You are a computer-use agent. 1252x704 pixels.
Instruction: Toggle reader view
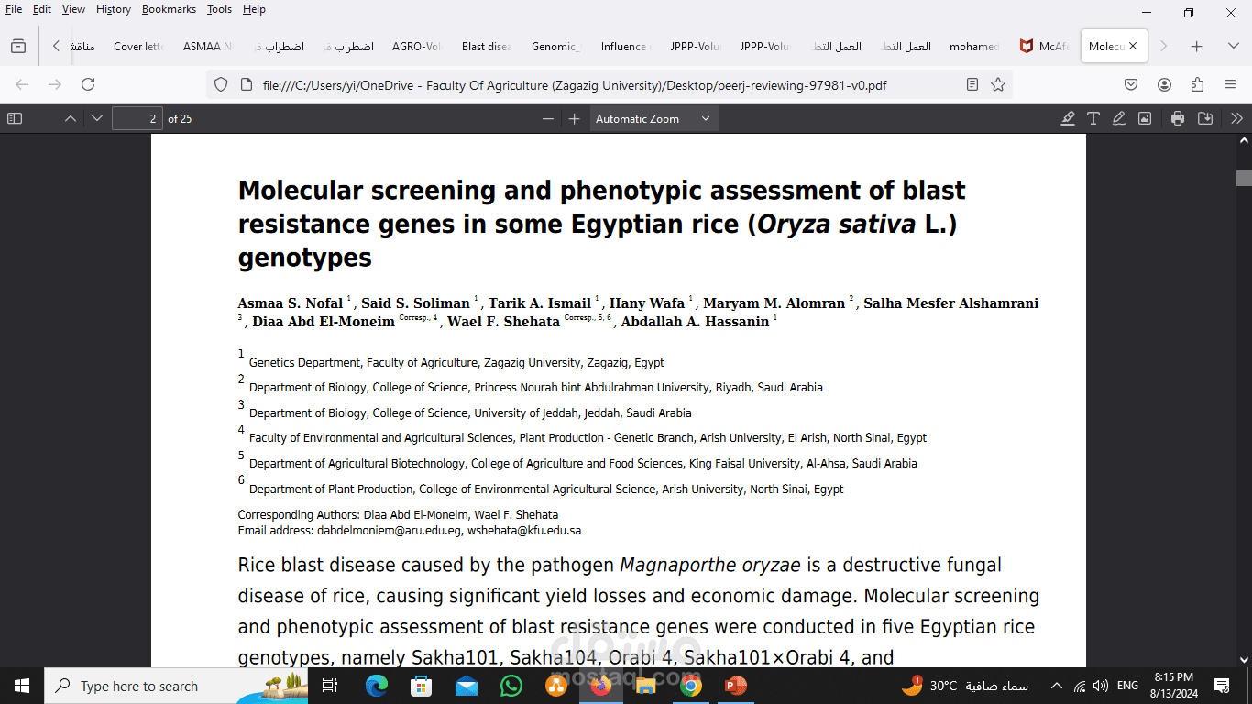coord(972,84)
